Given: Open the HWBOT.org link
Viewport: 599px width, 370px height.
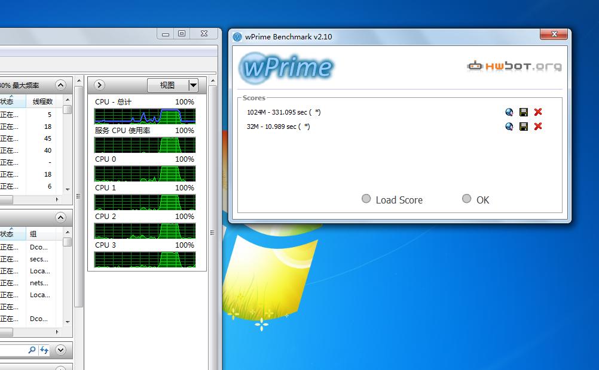Looking at the screenshot, I should 514,66.
